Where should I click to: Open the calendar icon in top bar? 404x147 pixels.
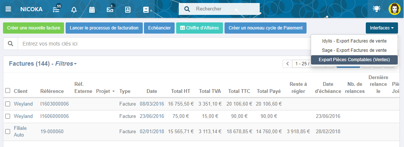click(x=92, y=10)
